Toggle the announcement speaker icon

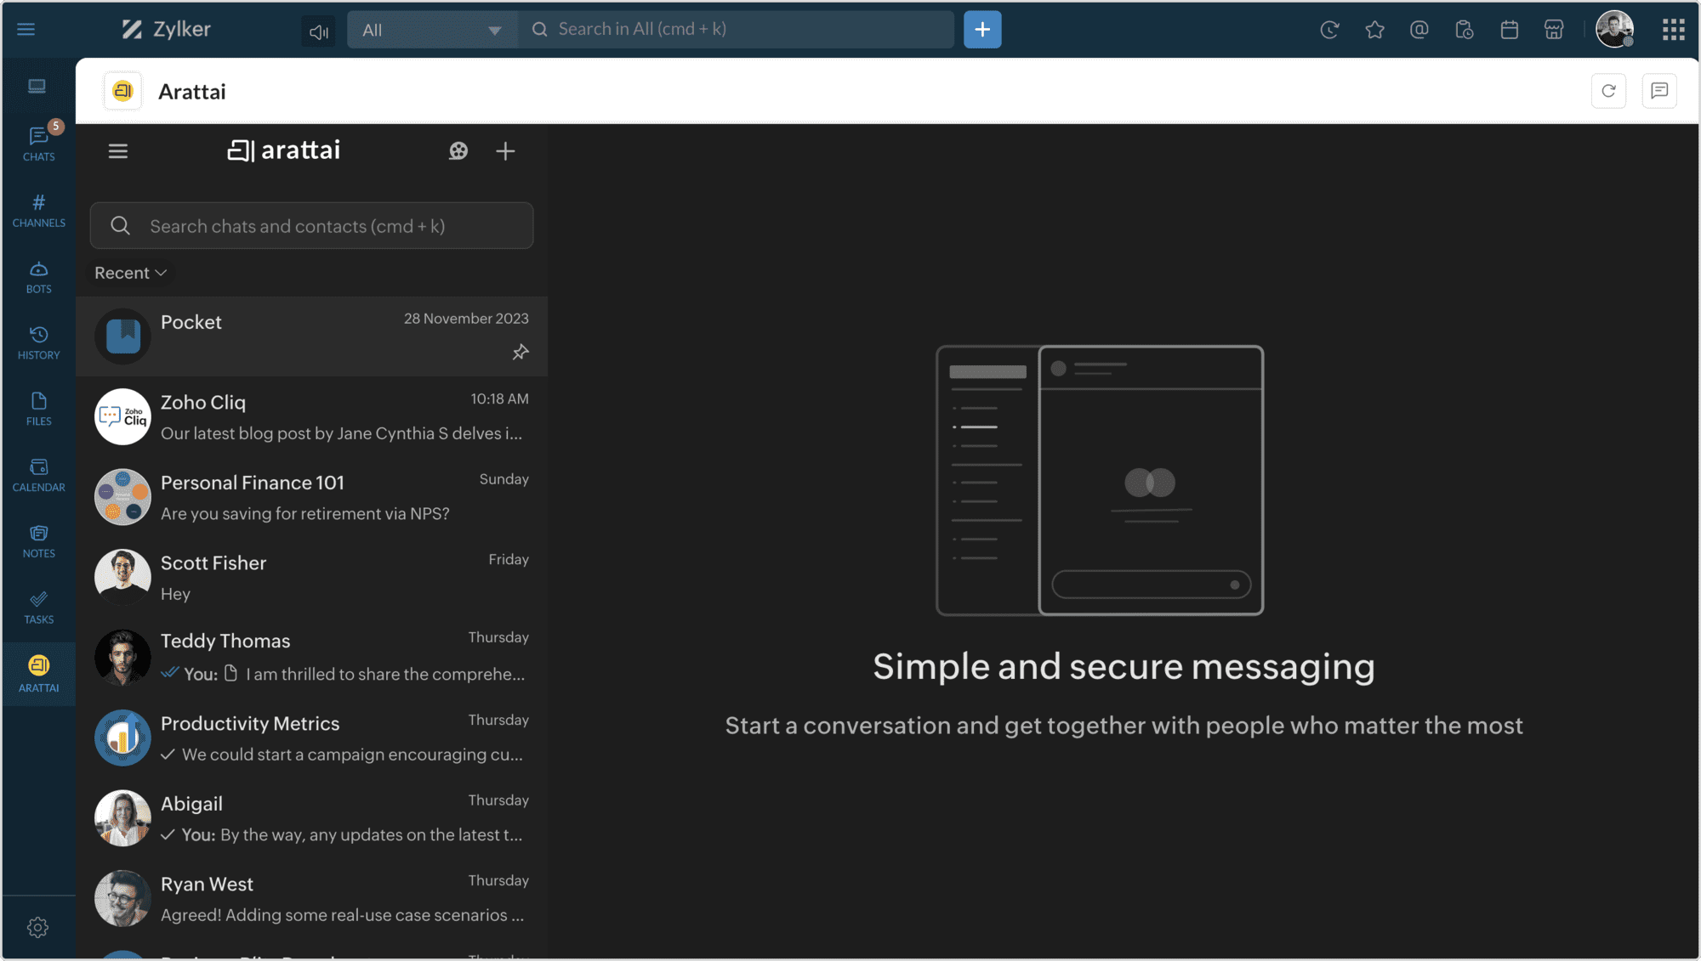pos(318,31)
